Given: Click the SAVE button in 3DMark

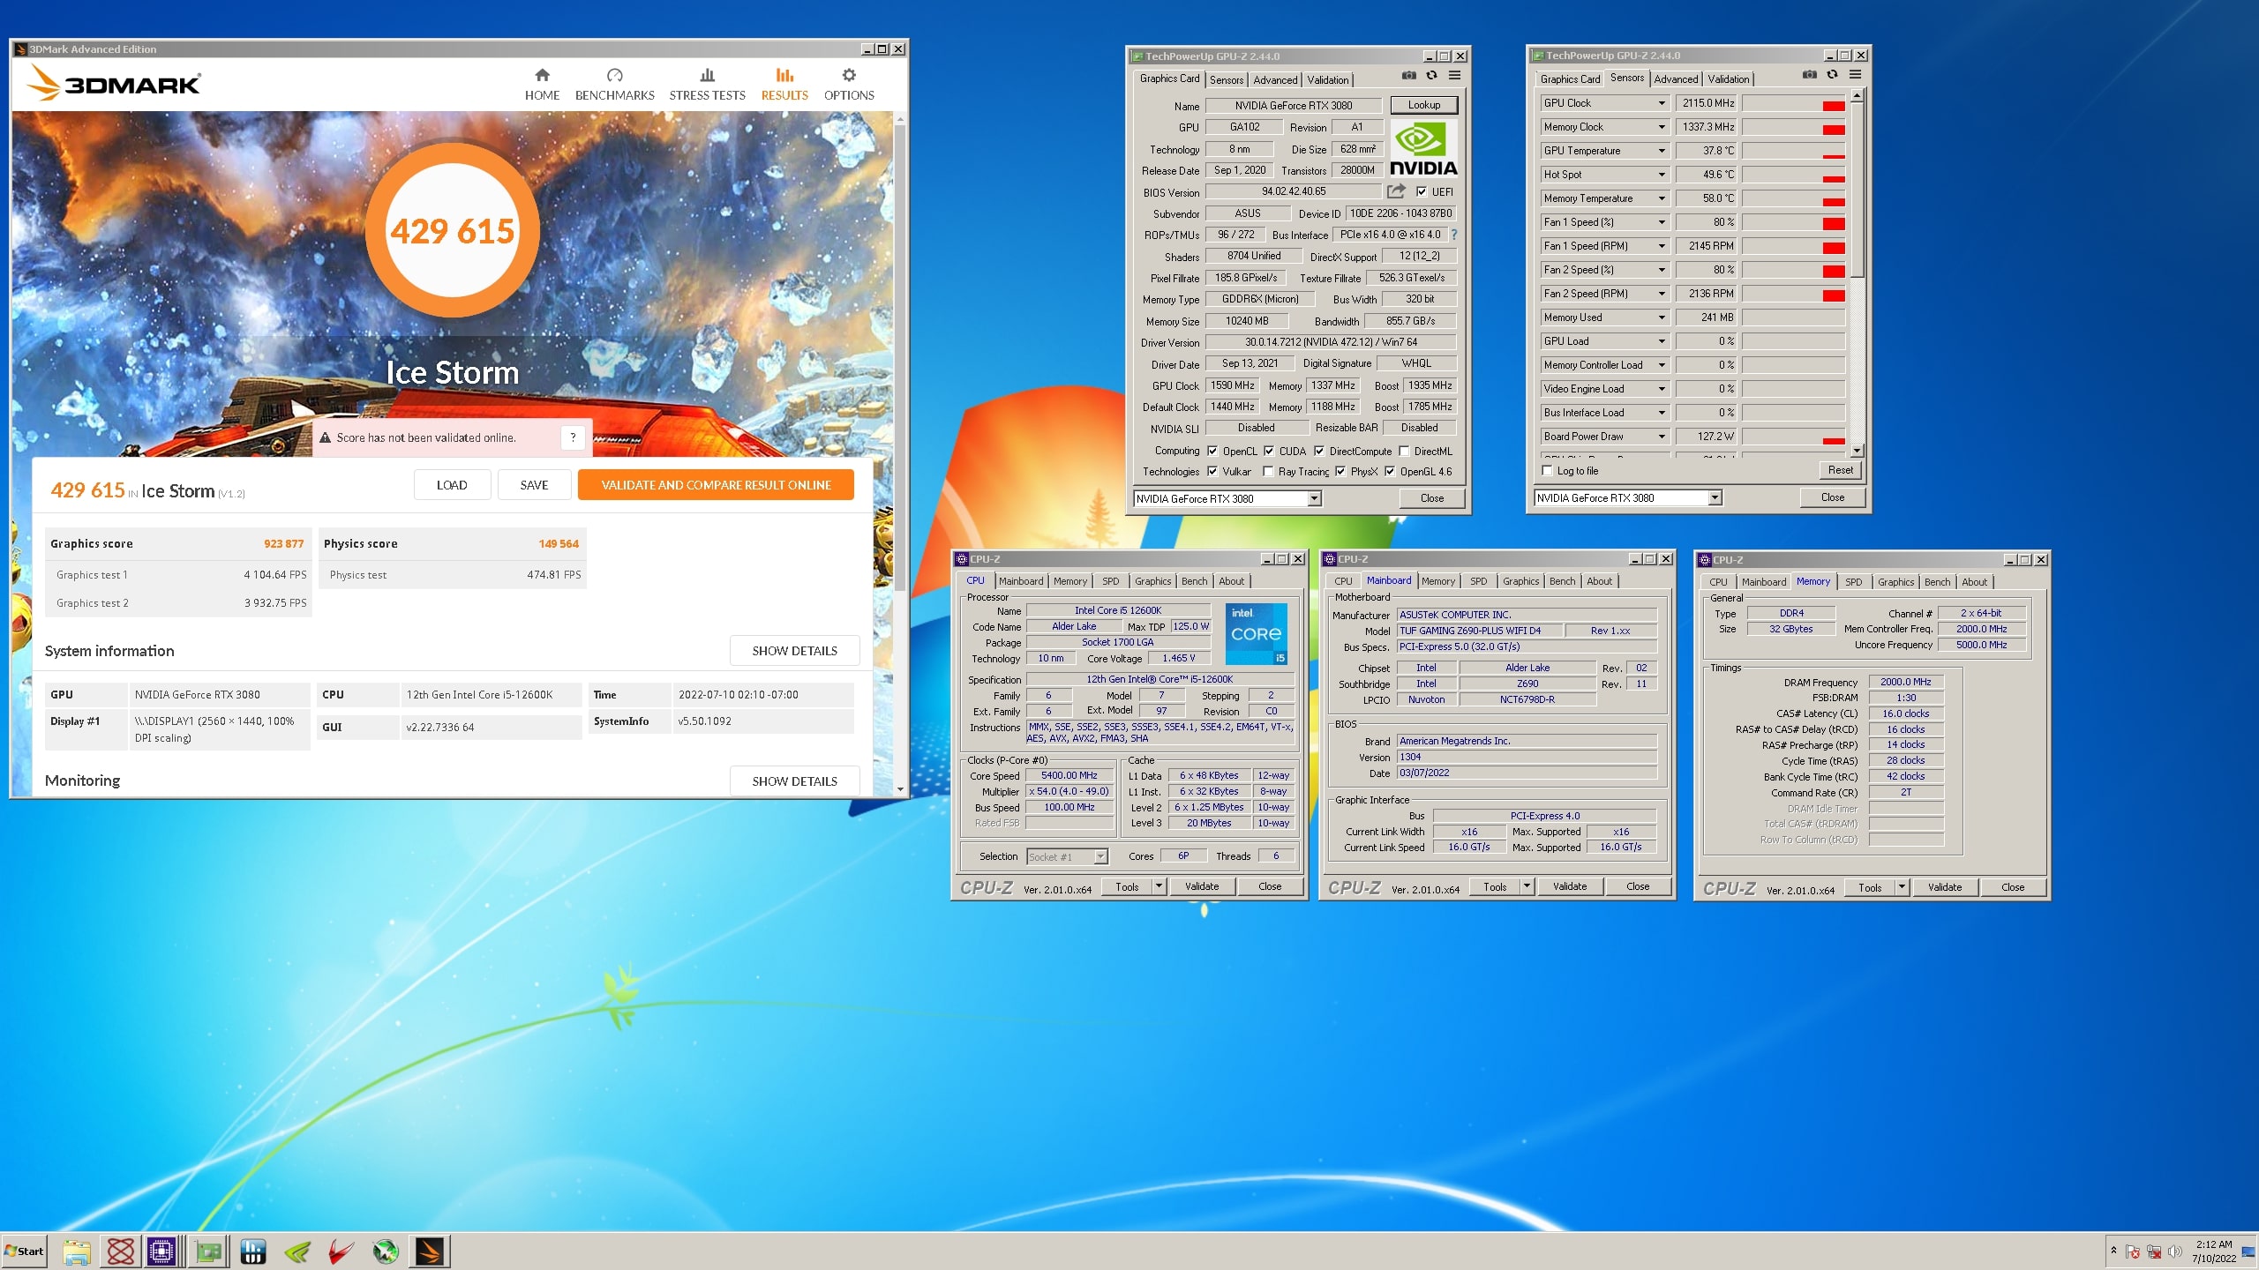Looking at the screenshot, I should tap(534, 485).
